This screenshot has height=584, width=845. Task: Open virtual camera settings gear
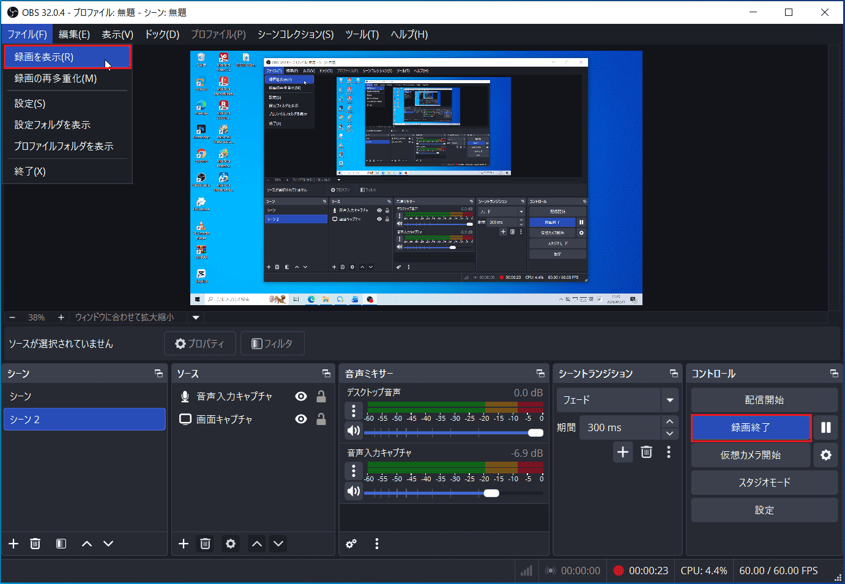[826, 455]
